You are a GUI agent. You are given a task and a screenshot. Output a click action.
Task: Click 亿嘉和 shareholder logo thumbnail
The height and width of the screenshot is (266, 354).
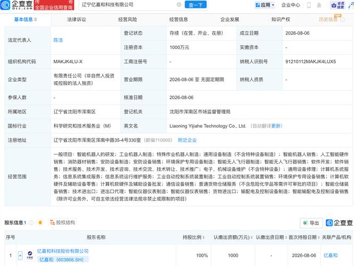30,255
